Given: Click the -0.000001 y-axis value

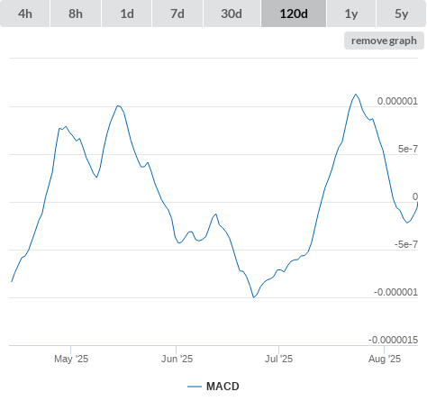Looking at the screenshot, I should pyautogui.click(x=395, y=292).
